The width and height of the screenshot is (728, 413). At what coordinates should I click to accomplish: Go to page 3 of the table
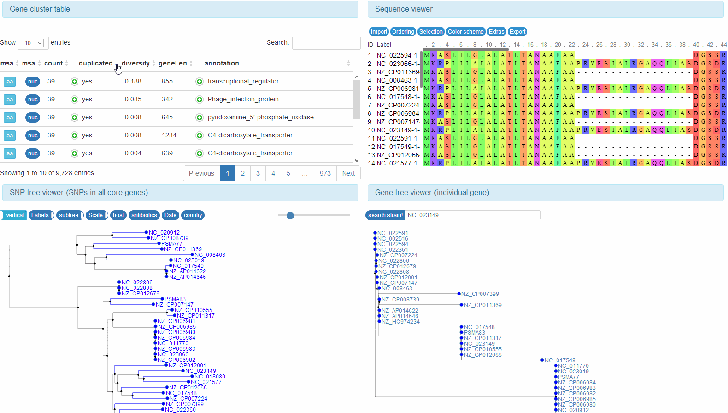coord(258,173)
